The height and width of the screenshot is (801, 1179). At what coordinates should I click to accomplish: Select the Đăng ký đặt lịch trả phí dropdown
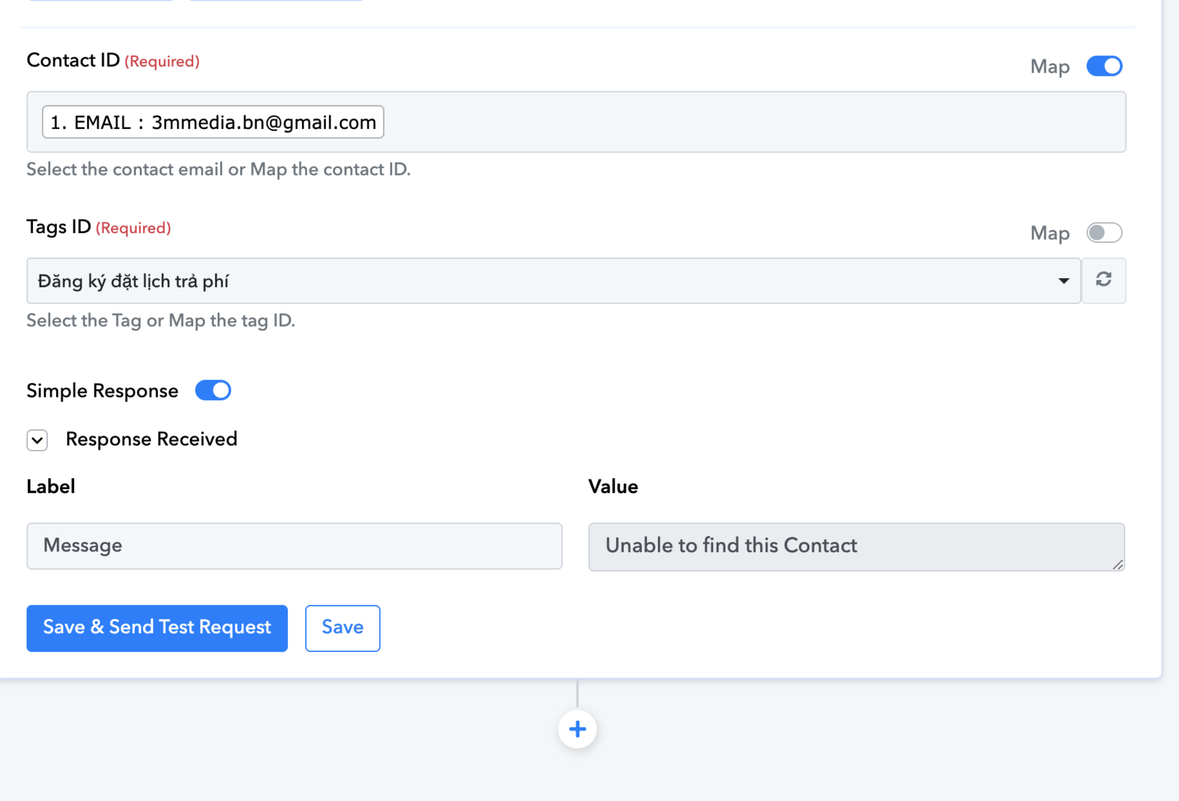click(x=554, y=281)
